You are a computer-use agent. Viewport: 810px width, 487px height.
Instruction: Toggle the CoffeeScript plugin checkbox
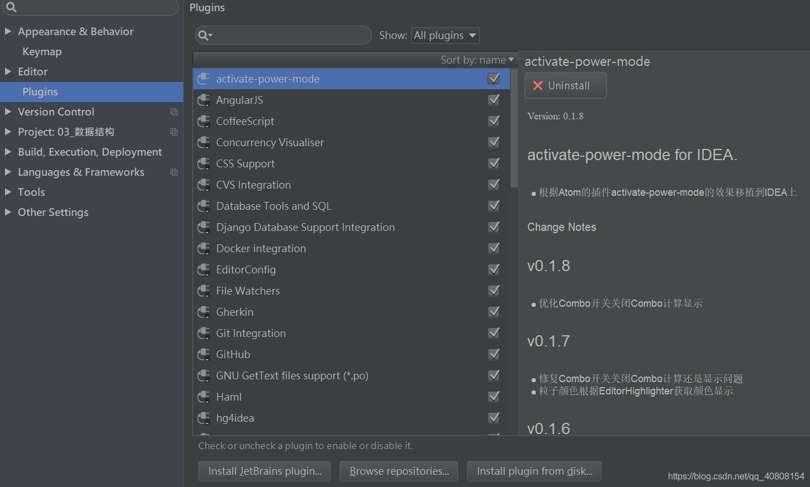point(494,121)
